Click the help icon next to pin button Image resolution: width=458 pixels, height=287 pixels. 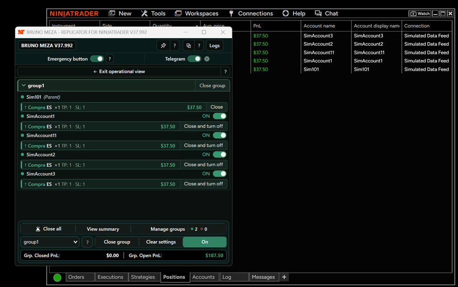[175, 46]
